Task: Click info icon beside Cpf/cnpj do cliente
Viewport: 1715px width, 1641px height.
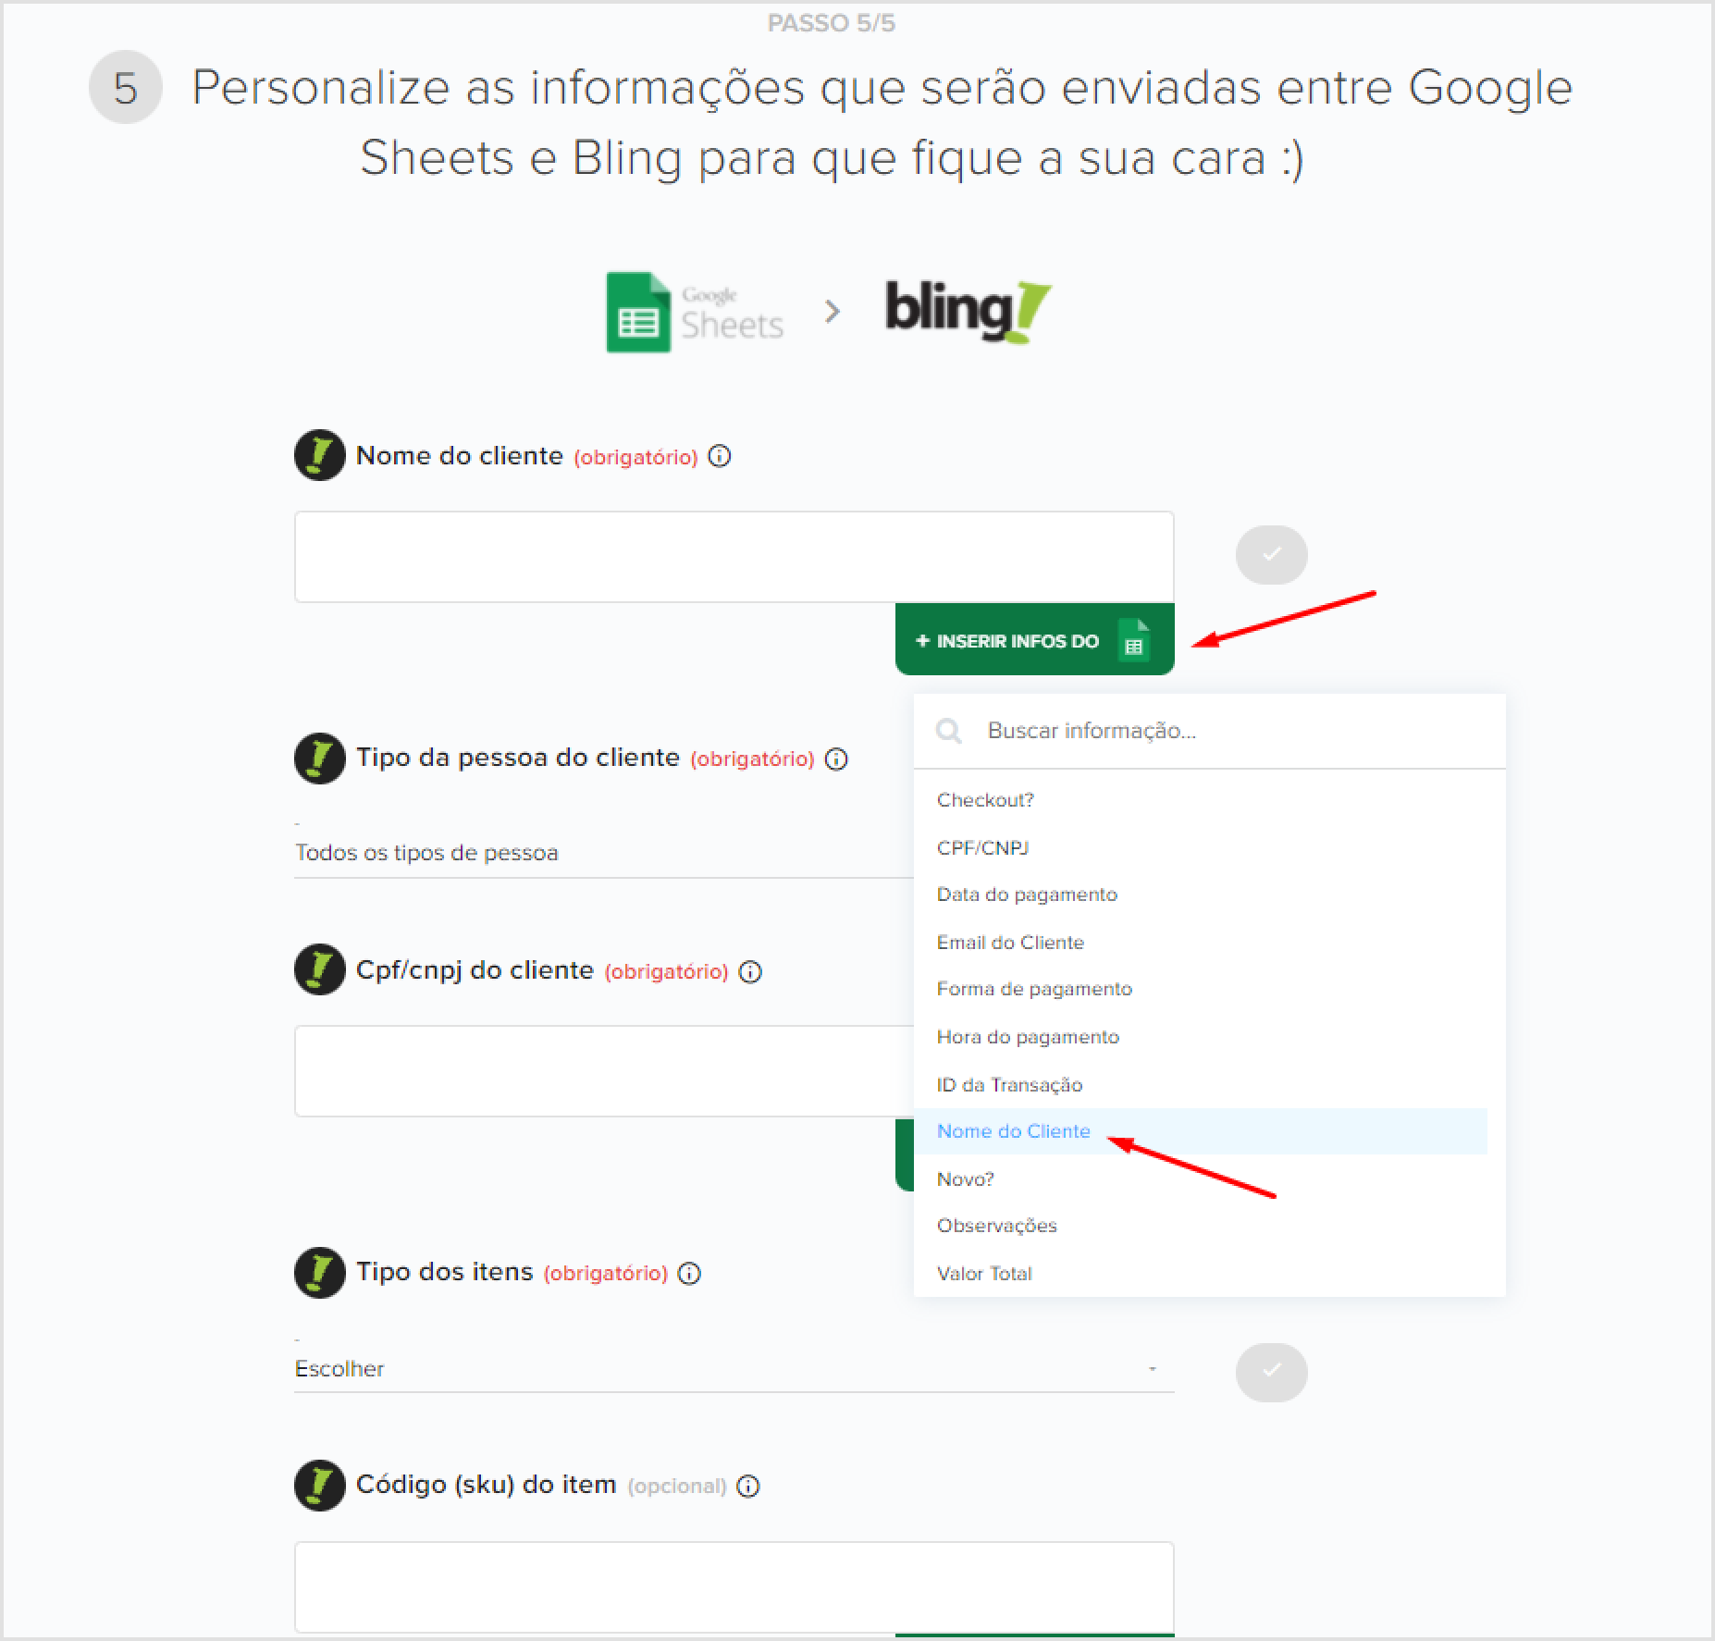Action: (750, 972)
